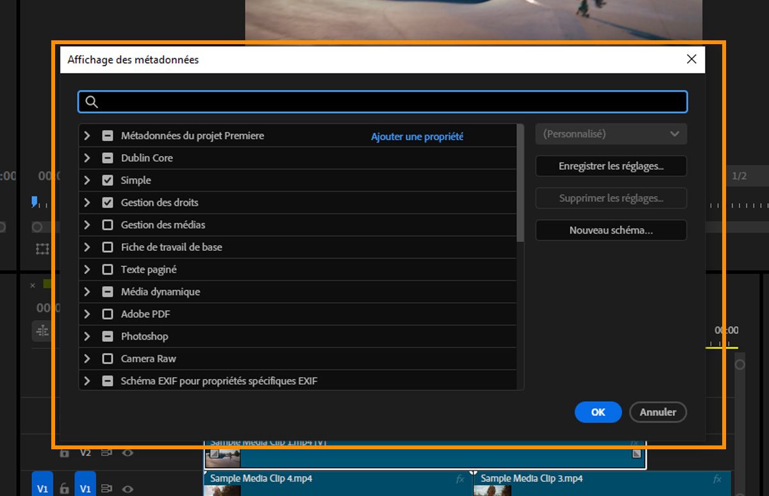Click the schema list vertical scrollbar

(x=520, y=184)
